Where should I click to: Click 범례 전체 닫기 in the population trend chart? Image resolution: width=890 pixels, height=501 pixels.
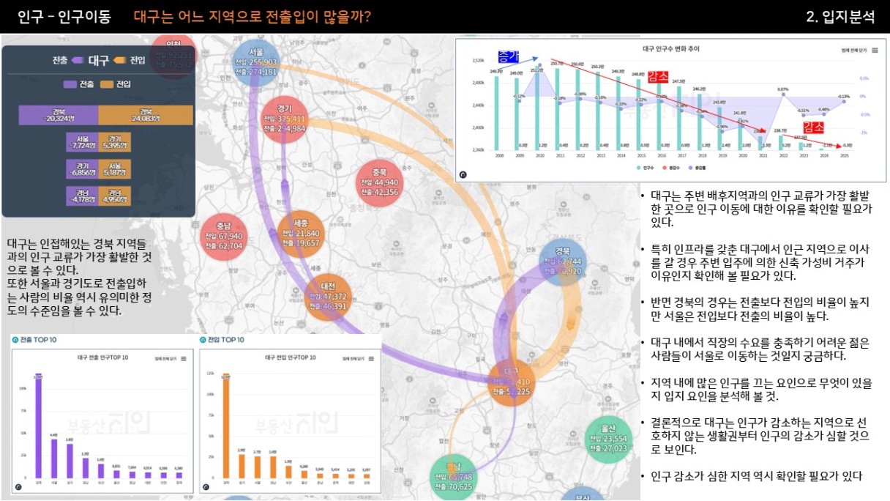pos(854,50)
